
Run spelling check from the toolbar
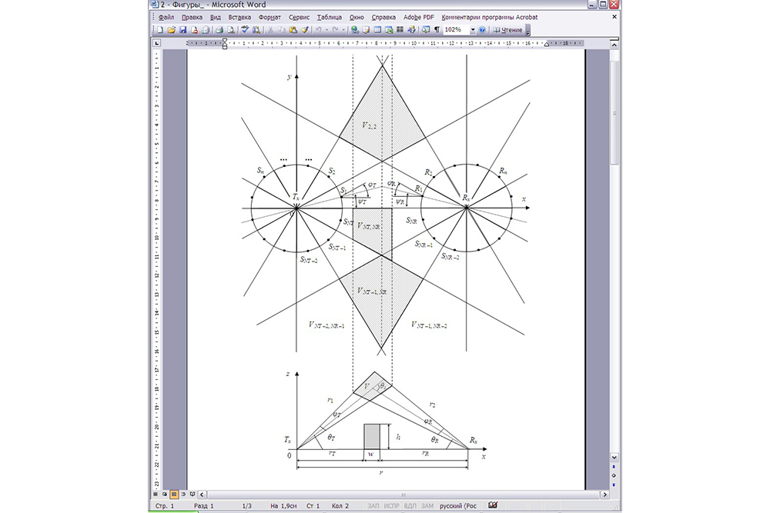[244, 30]
